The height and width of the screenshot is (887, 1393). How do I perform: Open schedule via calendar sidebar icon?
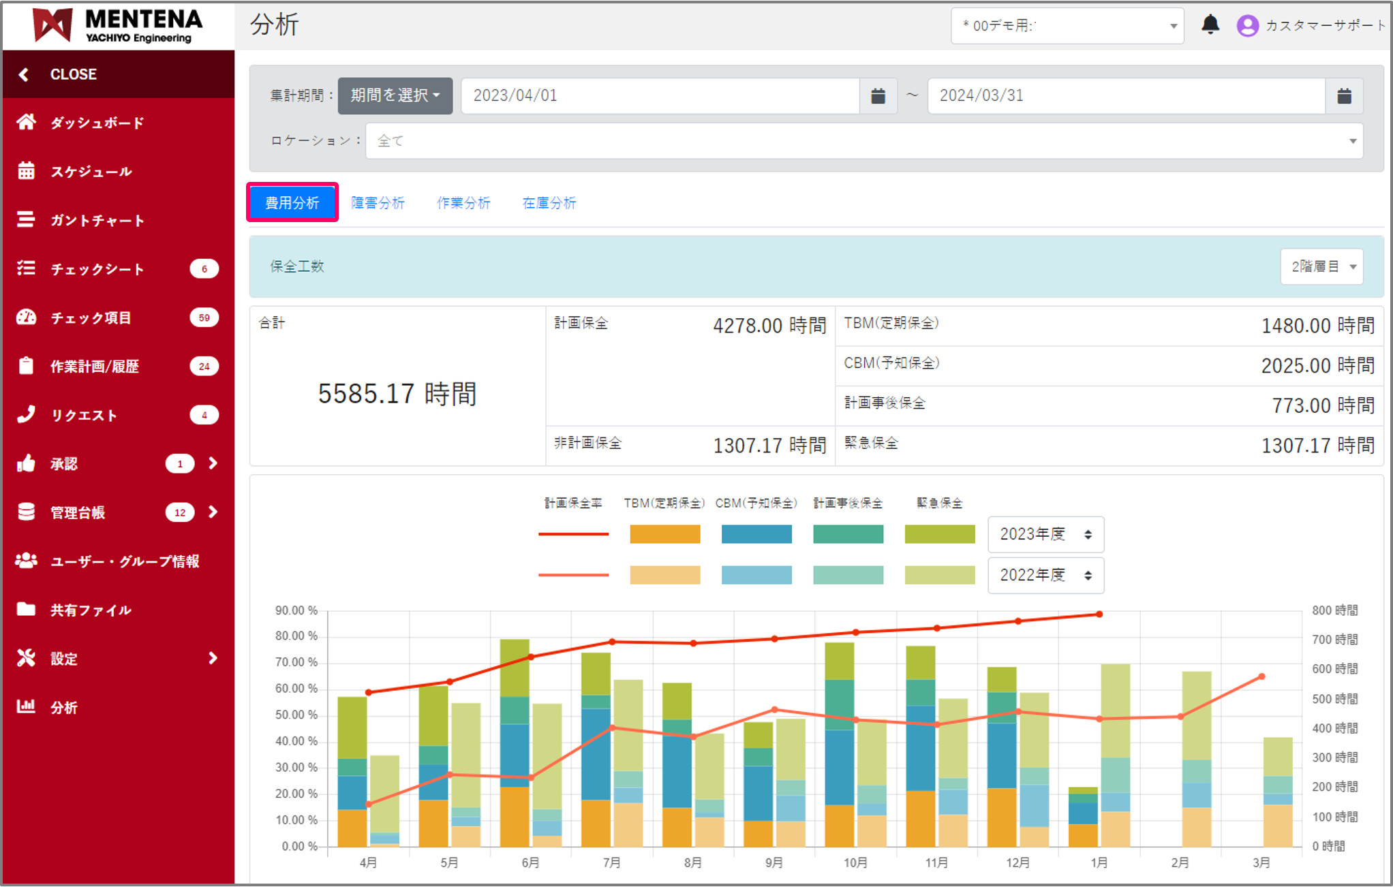pyautogui.click(x=27, y=171)
